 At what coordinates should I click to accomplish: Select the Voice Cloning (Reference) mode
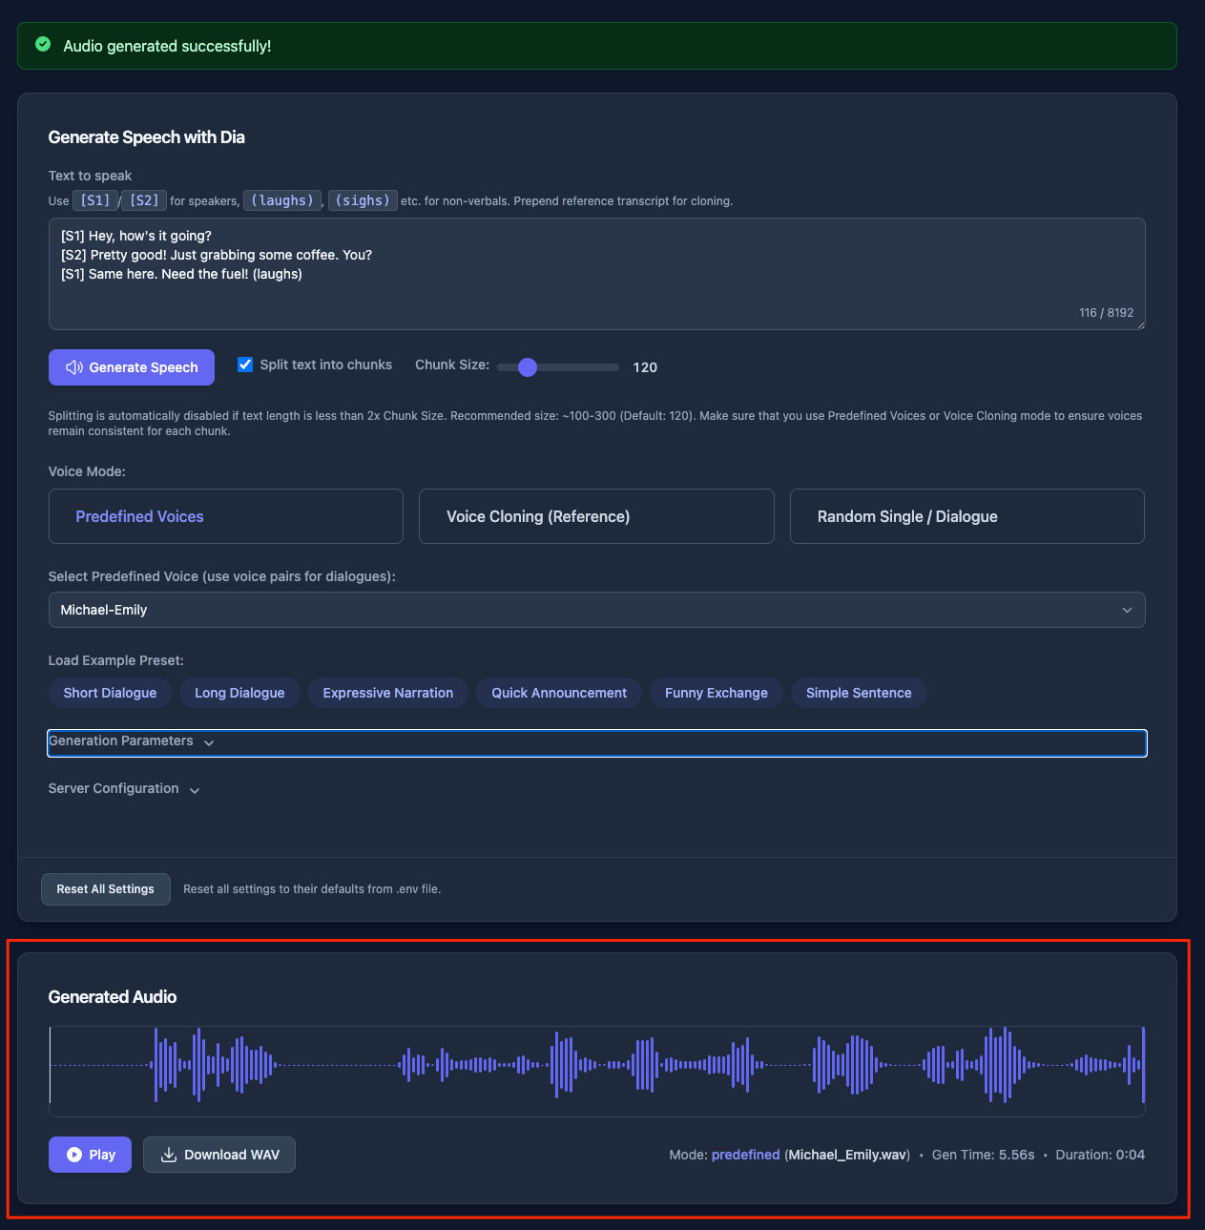[x=596, y=516]
